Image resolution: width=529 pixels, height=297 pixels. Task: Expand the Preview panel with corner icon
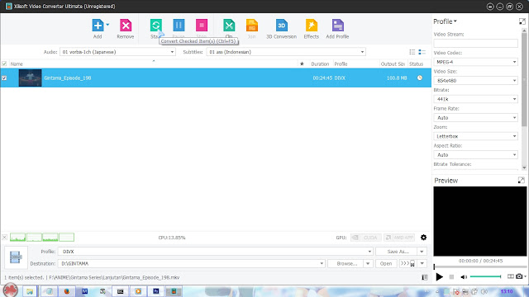[x=522, y=180]
